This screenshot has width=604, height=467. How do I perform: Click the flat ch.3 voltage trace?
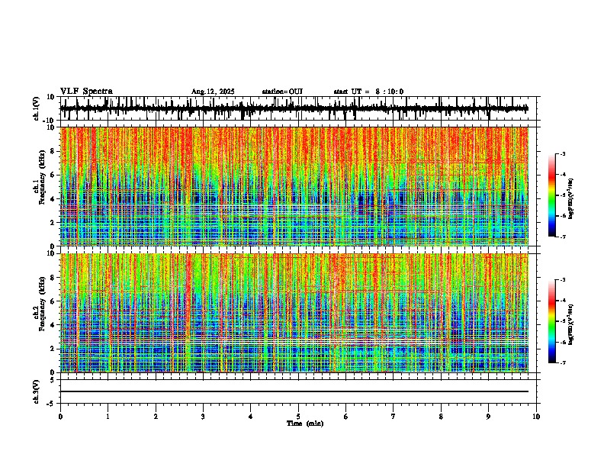click(294, 391)
